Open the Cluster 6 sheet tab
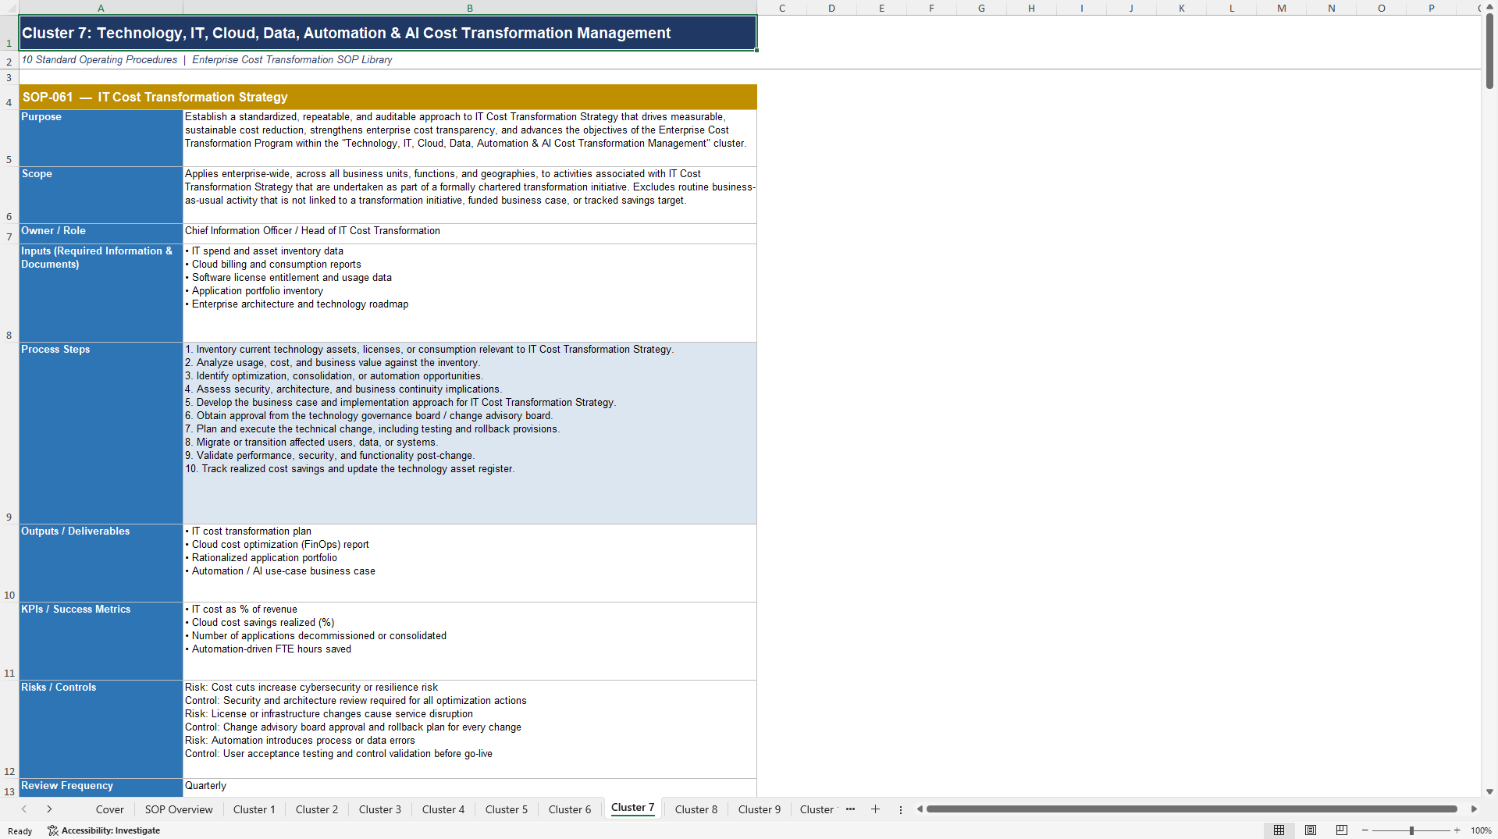The image size is (1498, 839). click(570, 809)
